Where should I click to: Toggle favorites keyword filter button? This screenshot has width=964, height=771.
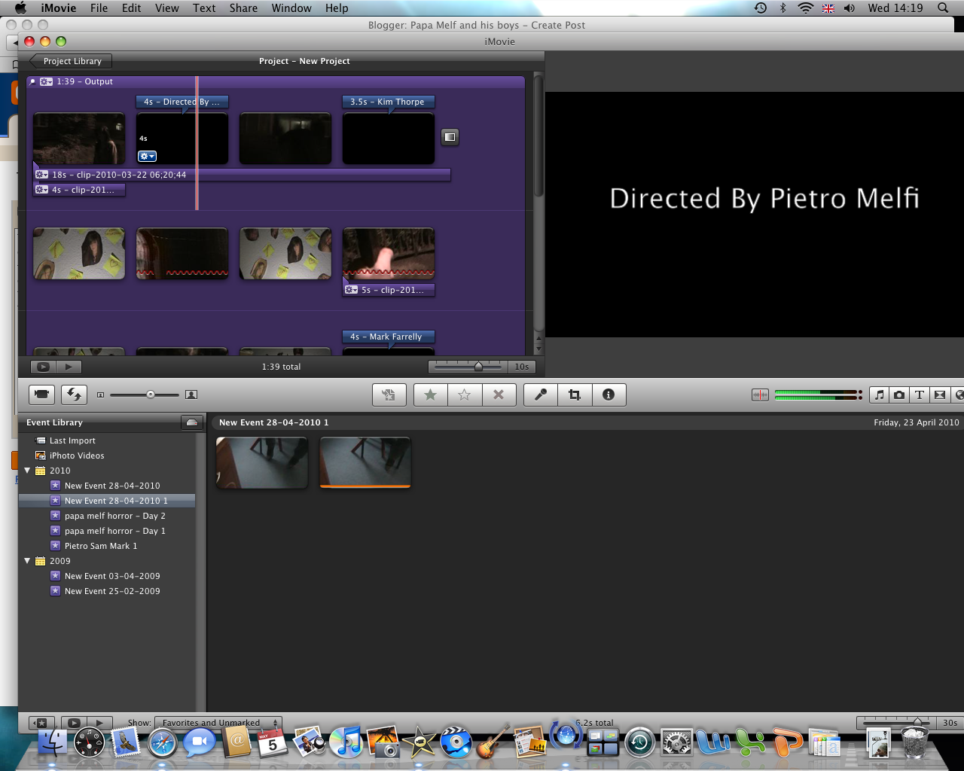pos(42,723)
